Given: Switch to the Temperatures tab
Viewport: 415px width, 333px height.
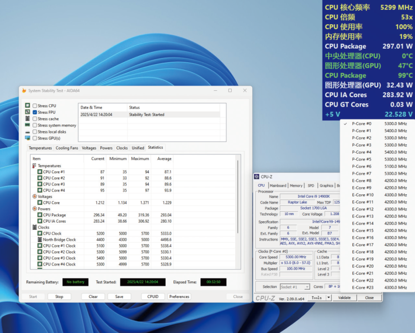Looking at the screenshot, I should [x=40, y=148].
